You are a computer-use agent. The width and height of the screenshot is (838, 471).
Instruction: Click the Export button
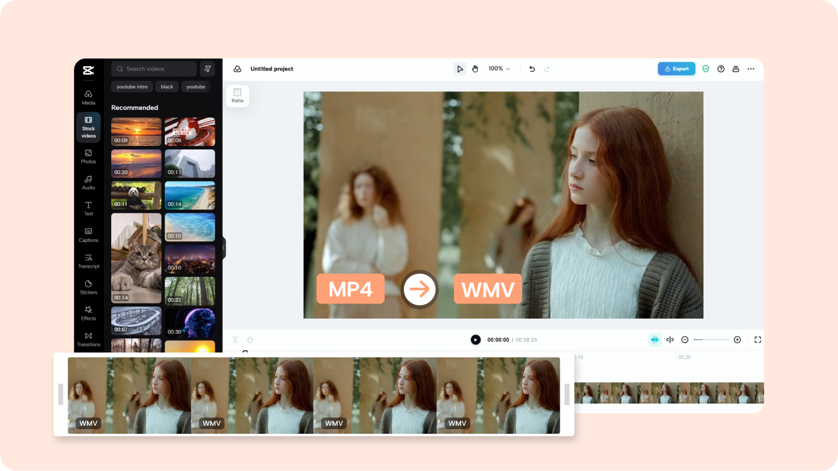(676, 69)
